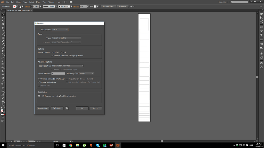Activate the Magic Wand tool
The height and width of the screenshot is (148, 264).
[x=3, y=21]
